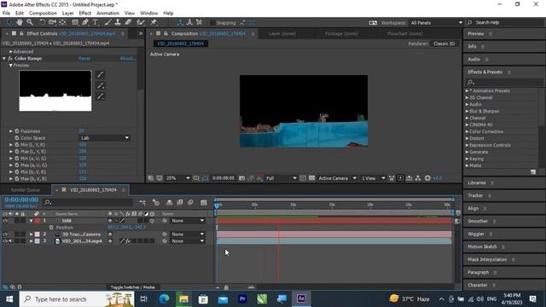Collapse the Color Range effect

coord(4,59)
